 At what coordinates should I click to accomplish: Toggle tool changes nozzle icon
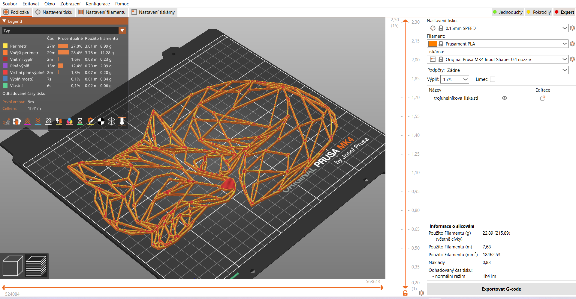[59, 121]
